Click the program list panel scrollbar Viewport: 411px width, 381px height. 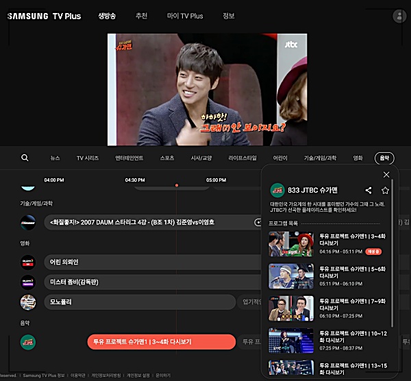392,253
